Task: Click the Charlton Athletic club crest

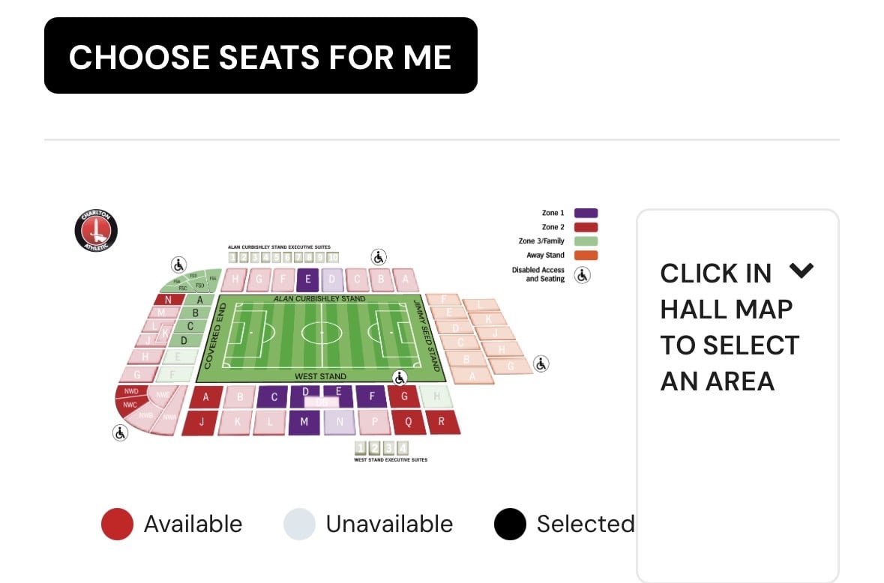Action: (x=96, y=231)
